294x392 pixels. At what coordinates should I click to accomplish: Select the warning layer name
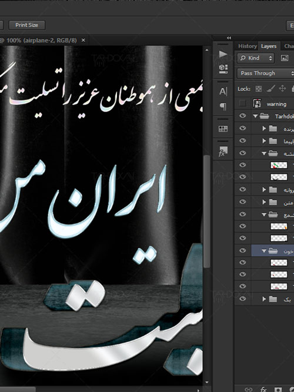(x=276, y=104)
